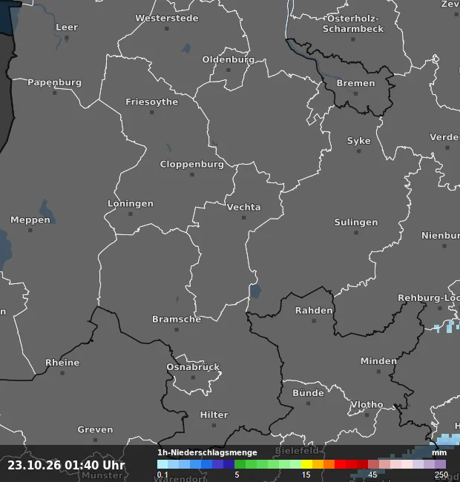460x482 pixels.
Task: Click the city marker square below Osnabrück
Action: 193,377
